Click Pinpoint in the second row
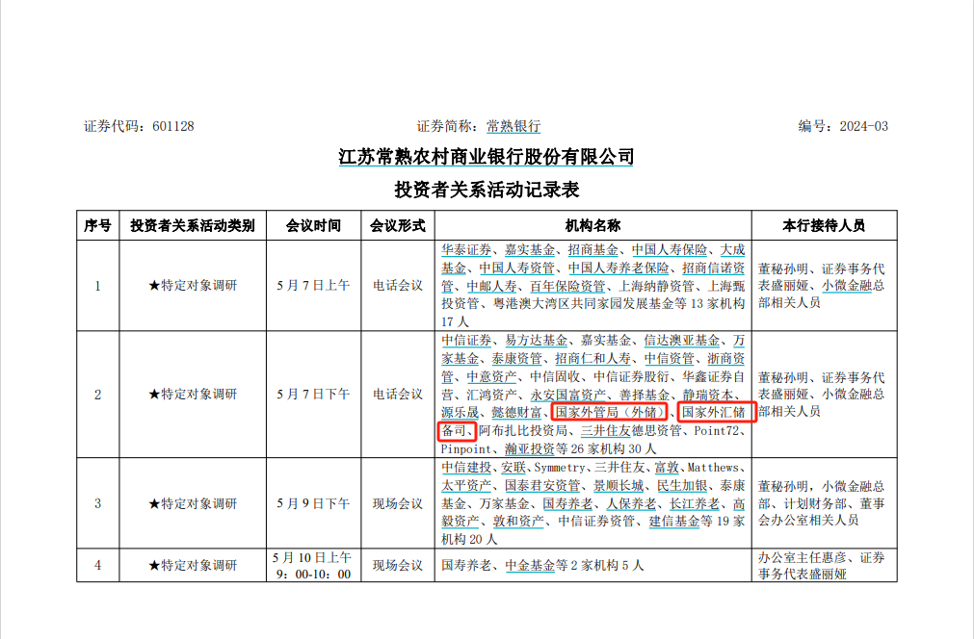This screenshot has height=639, width=974. tap(466, 448)
